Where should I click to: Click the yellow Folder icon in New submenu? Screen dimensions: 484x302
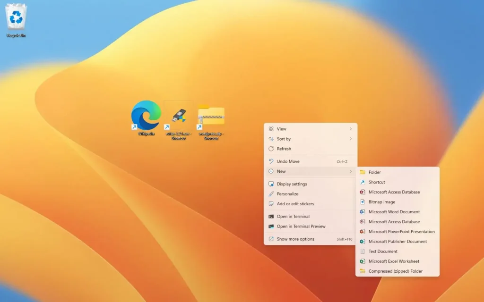tap(363, 172)
